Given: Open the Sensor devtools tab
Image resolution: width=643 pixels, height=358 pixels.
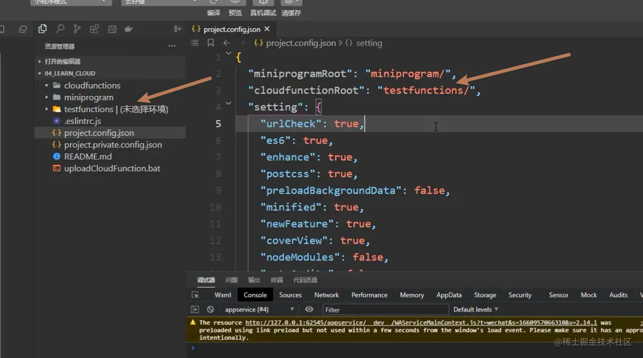Looking at the screenshot, I should tap(558, 295).
